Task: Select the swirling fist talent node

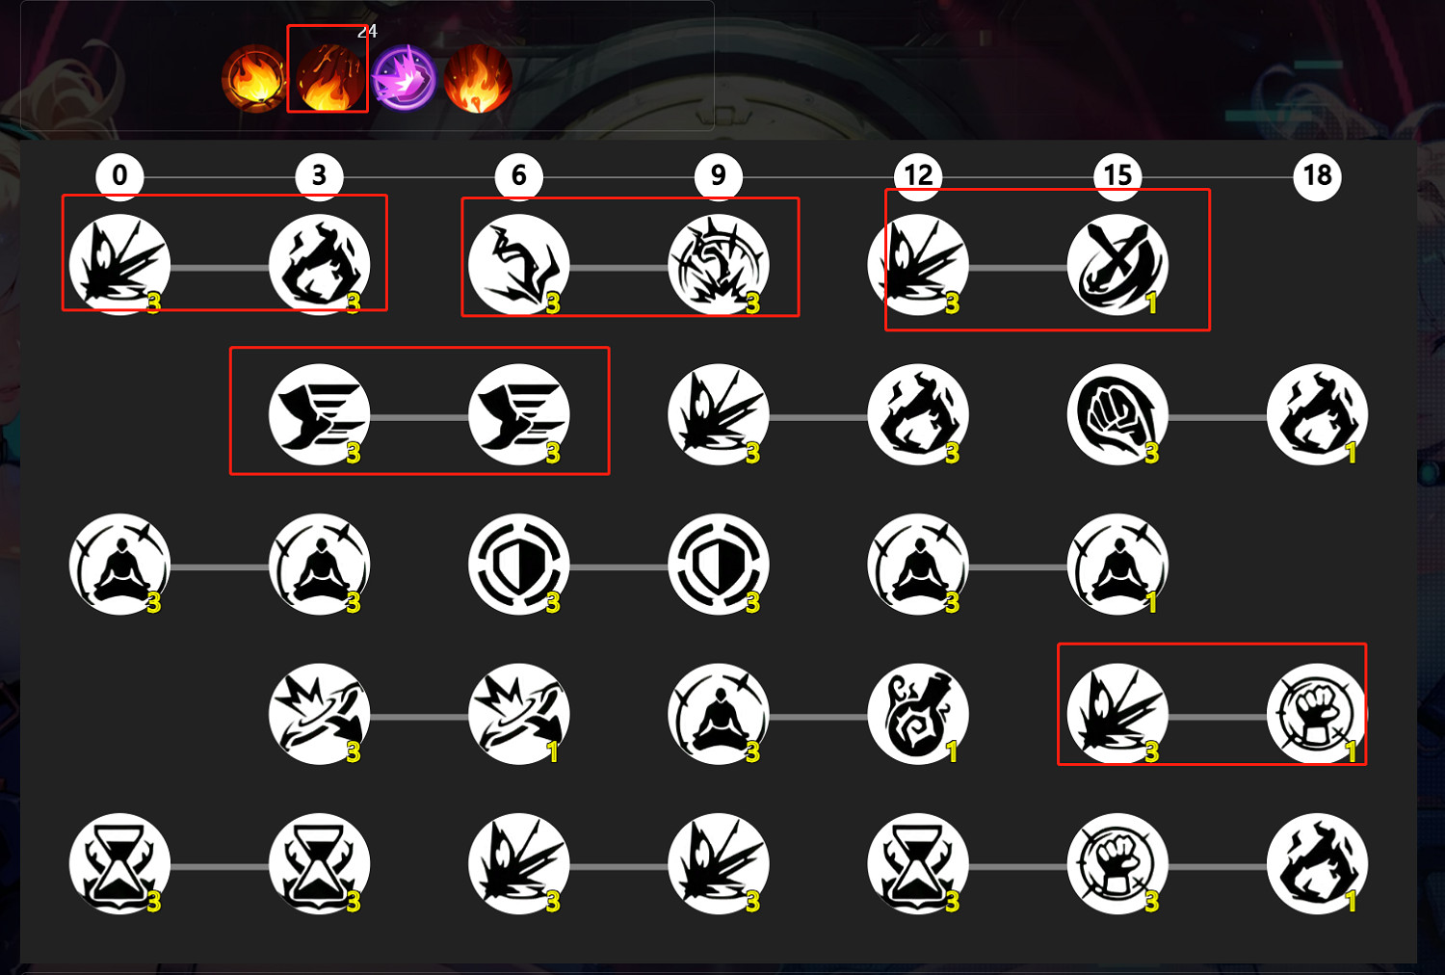Action: click(1117, 414)
